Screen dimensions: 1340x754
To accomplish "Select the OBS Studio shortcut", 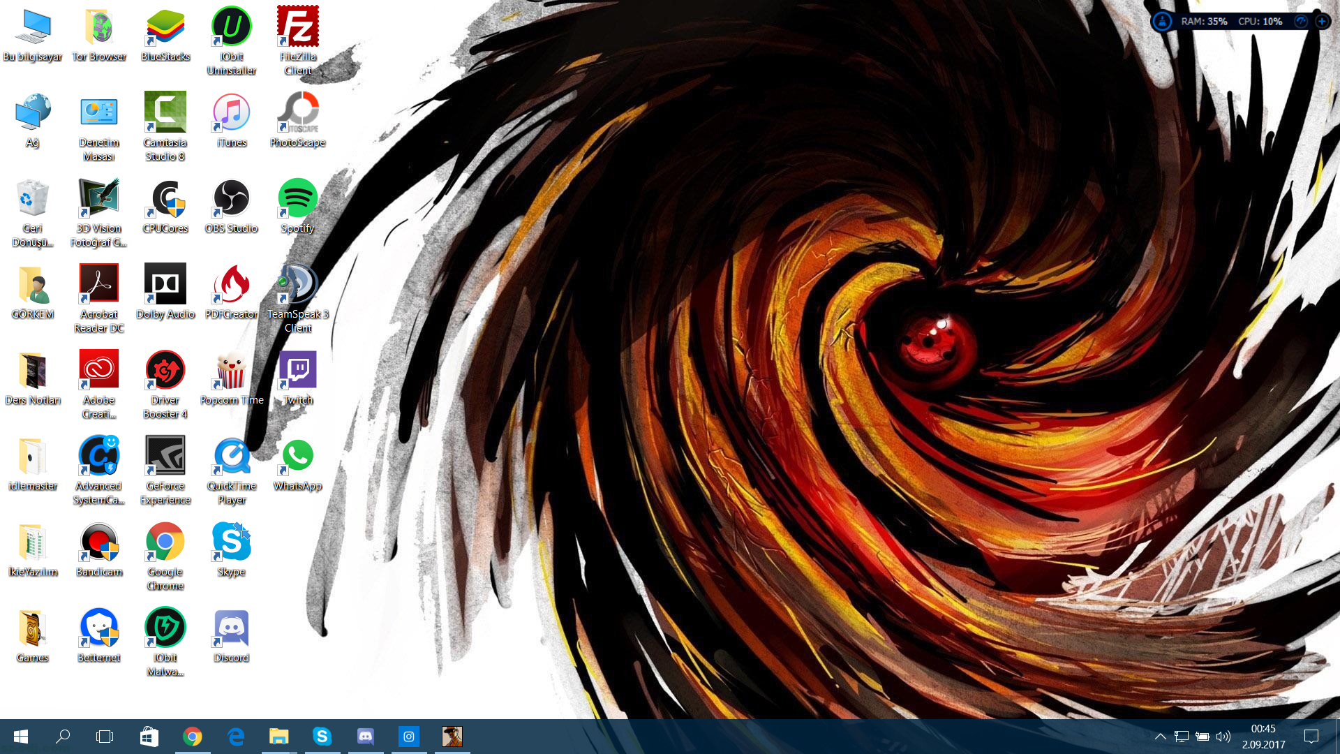I will pos(232,207).
